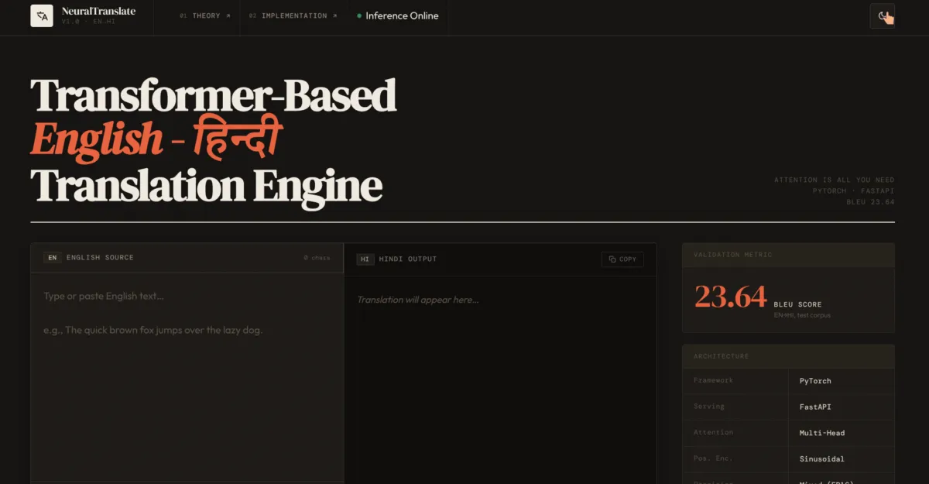This screenshot has width=929, height=484.
Task: Click the EN language badge
Action: [x=53, y=257]
